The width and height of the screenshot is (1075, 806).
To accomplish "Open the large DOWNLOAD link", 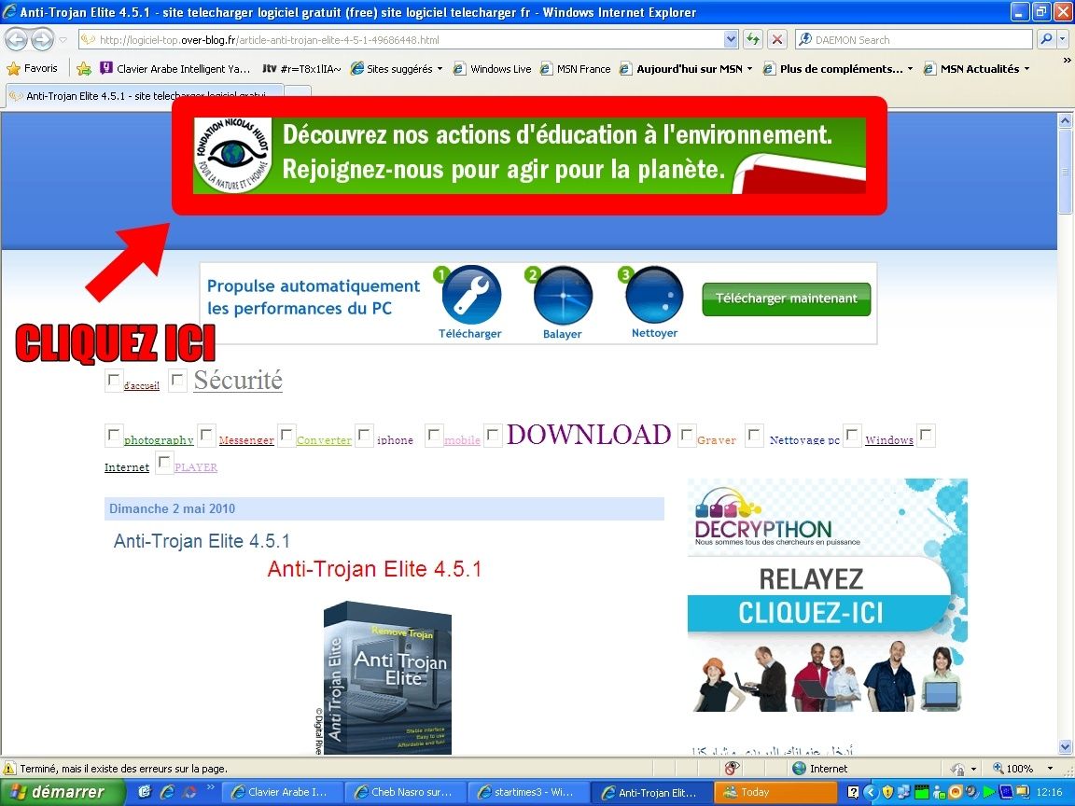I will click(x=589, y=435).
